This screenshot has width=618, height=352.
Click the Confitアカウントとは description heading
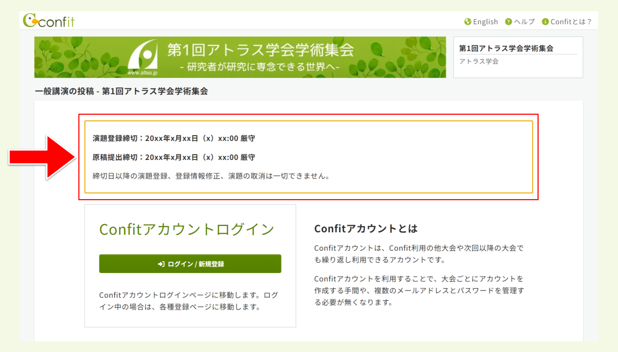[366, 228]
